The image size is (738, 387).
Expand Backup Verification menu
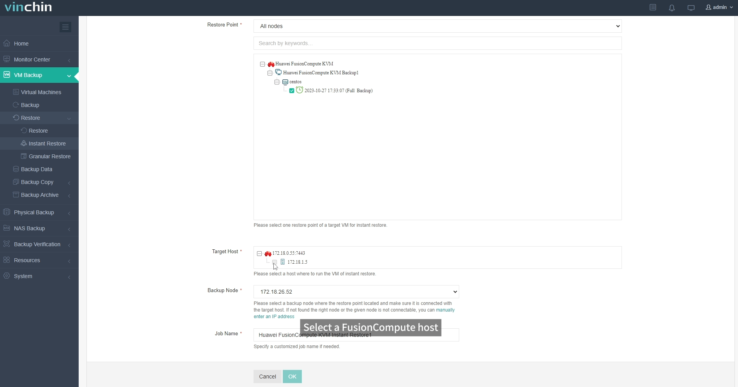[x=39, y=244]
